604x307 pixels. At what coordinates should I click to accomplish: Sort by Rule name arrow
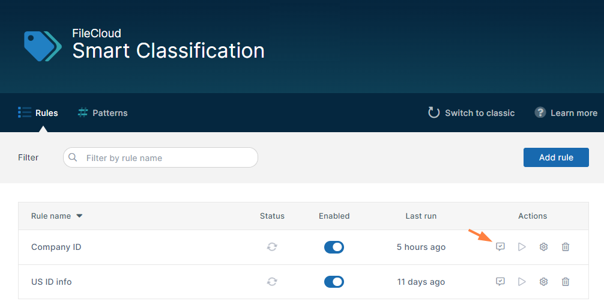[79, 216]
